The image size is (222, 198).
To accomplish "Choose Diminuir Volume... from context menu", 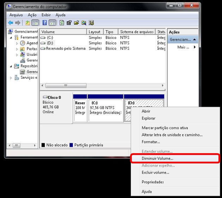I will pos(175,158).
